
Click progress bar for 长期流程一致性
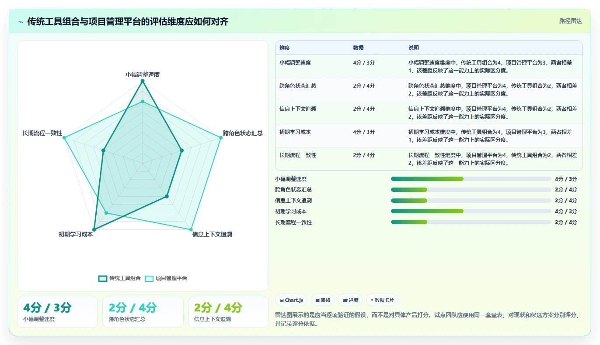point(471,222)
